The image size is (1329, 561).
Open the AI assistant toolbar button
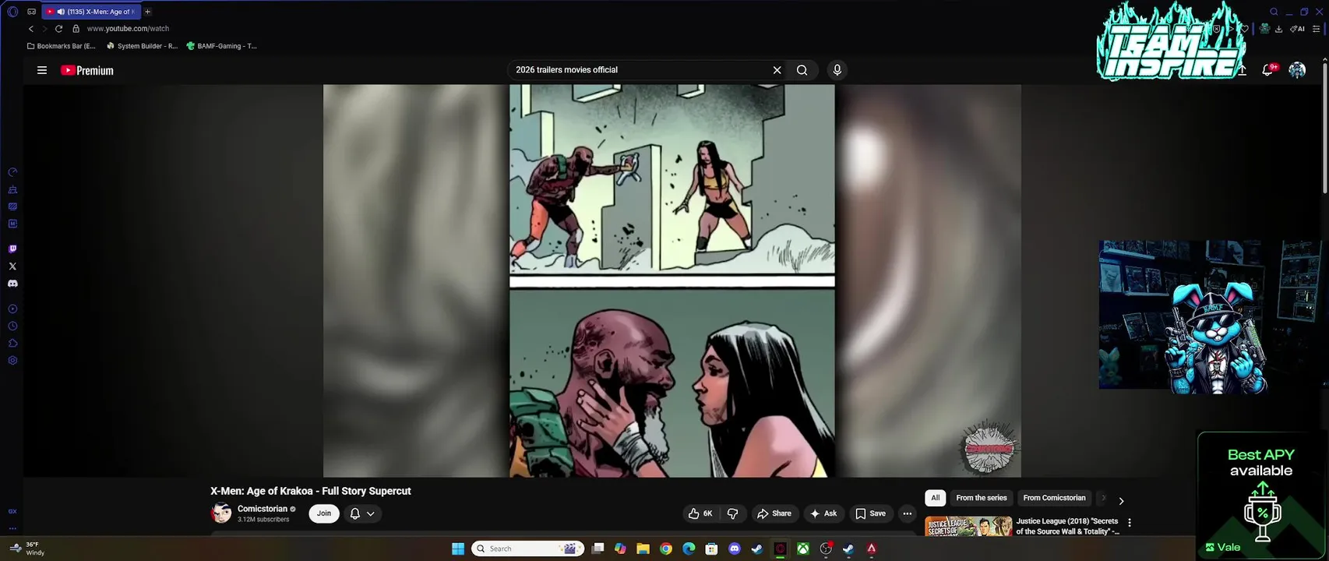pyautogui.click(x=1297, y=29)
